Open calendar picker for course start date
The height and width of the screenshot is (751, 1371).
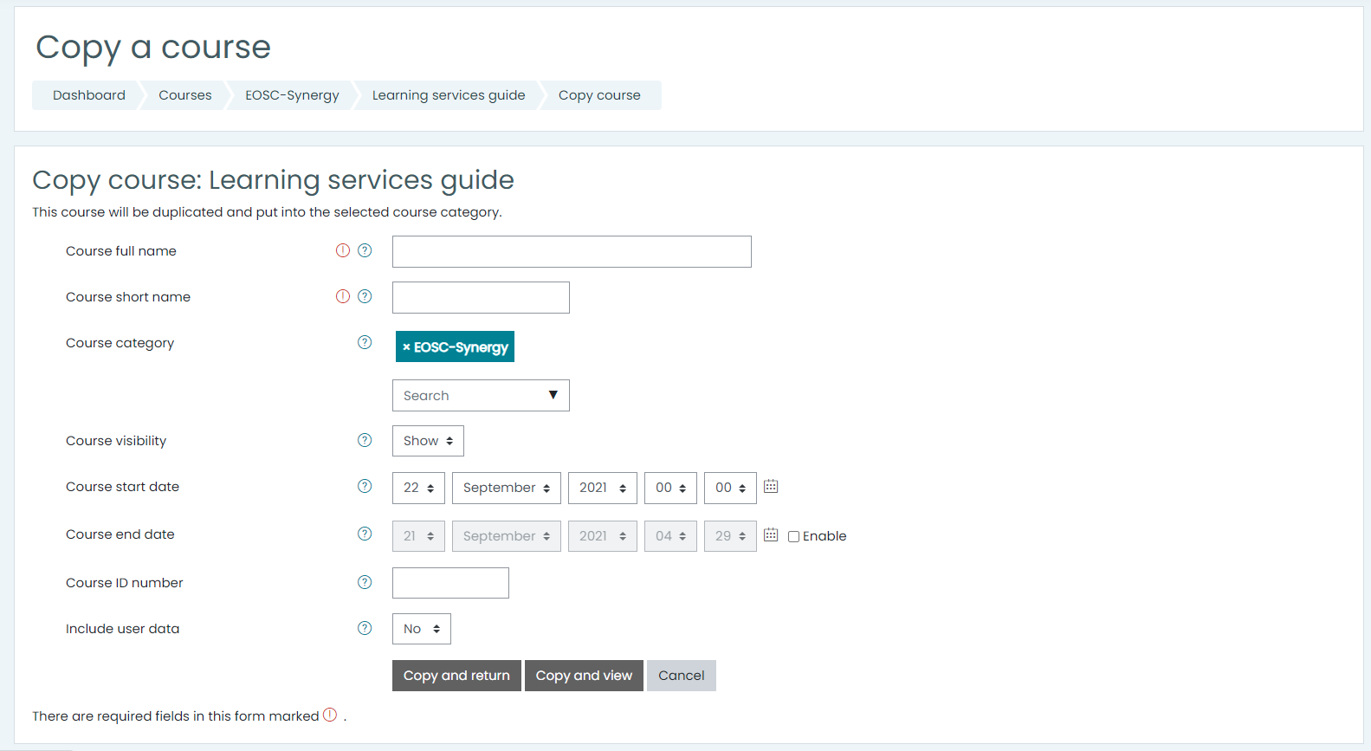771,487
